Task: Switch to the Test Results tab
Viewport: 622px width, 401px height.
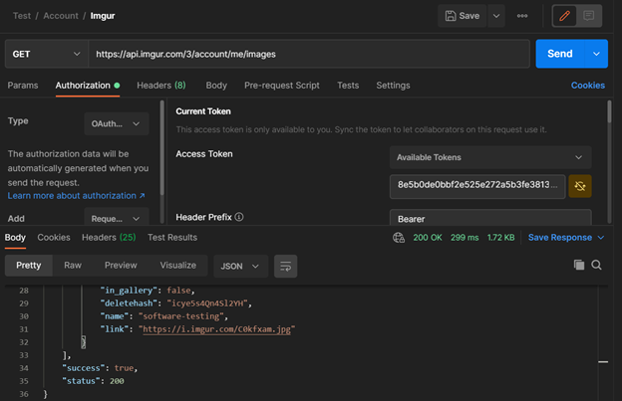Action: (172, 238)
